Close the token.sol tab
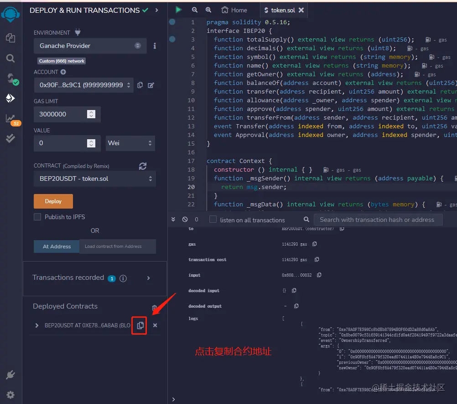The width and height of the screenshot is (457, 404). 301,10
